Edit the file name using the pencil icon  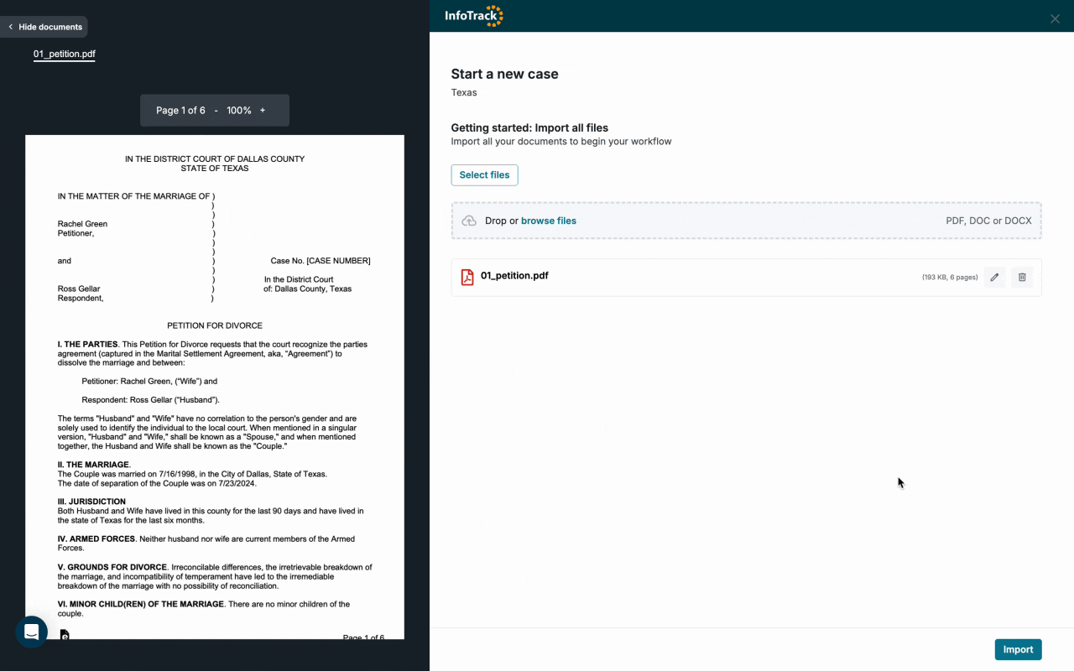pos(993,277)
